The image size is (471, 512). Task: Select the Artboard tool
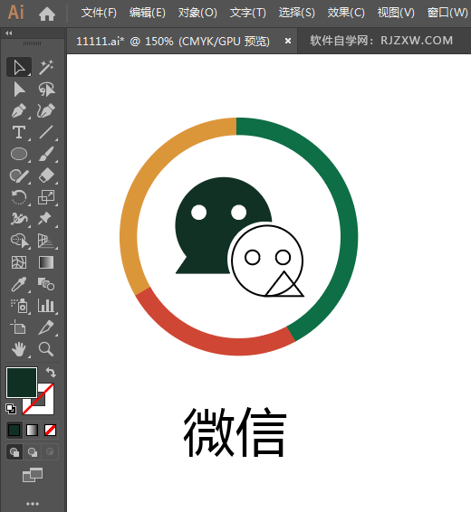click(x=19, y=327)
